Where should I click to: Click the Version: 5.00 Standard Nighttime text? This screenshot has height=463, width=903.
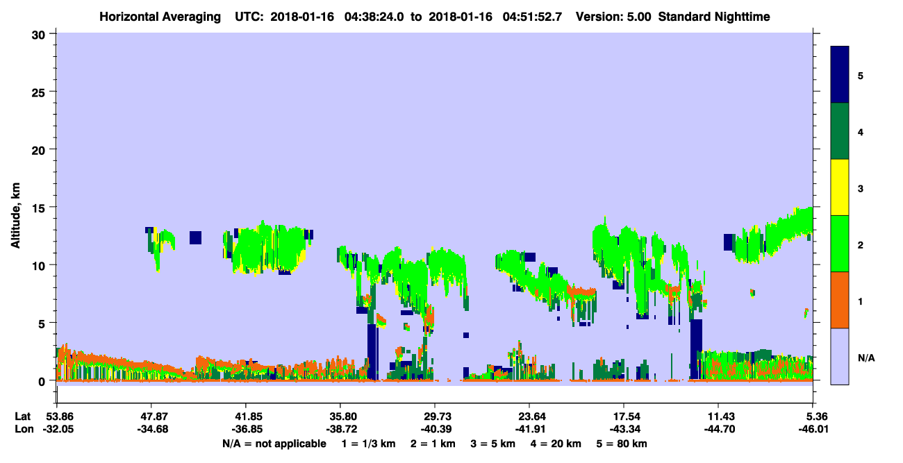click(672, 16)
